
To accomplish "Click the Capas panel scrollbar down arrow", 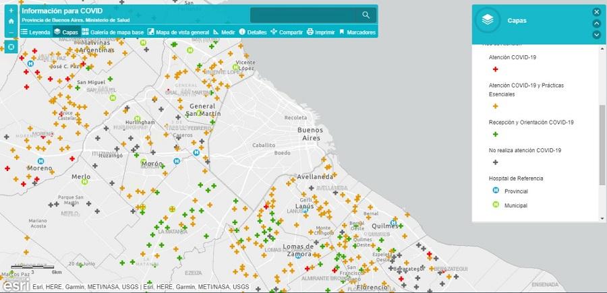I will coord(602,219).
